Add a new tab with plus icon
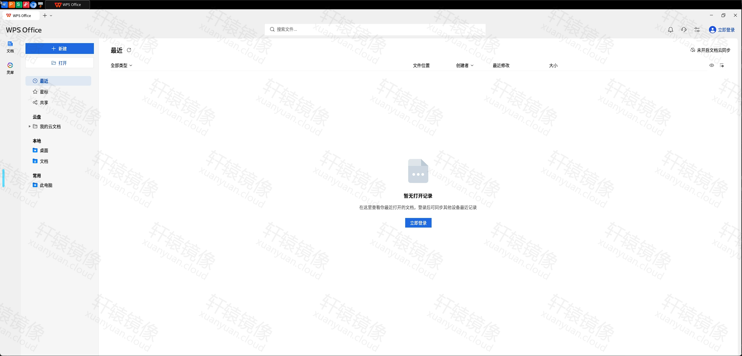The width and height of the screenshot is (742, 356). (45, 16)
